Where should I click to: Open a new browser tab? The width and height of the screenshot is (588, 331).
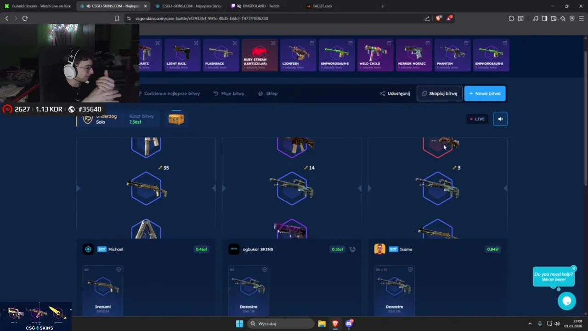pos(383,6)
